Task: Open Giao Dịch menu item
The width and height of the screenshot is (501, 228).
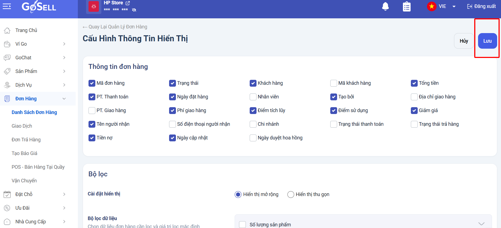Action: point(22,126)
